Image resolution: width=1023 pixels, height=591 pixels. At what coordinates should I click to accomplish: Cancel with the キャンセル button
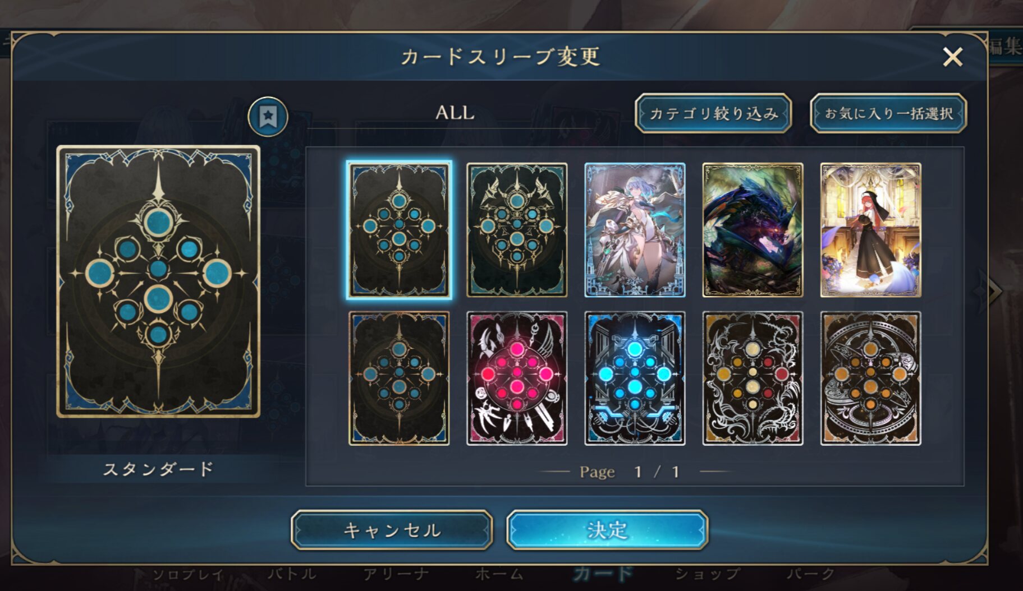click(x=392, y=530)
